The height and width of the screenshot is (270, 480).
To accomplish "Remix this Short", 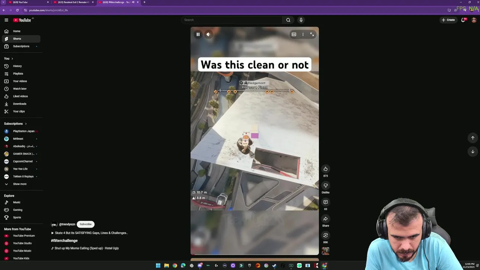I will pos(325,235).
